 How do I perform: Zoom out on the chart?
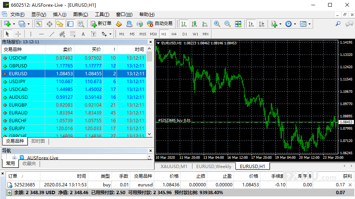point(227,24)
